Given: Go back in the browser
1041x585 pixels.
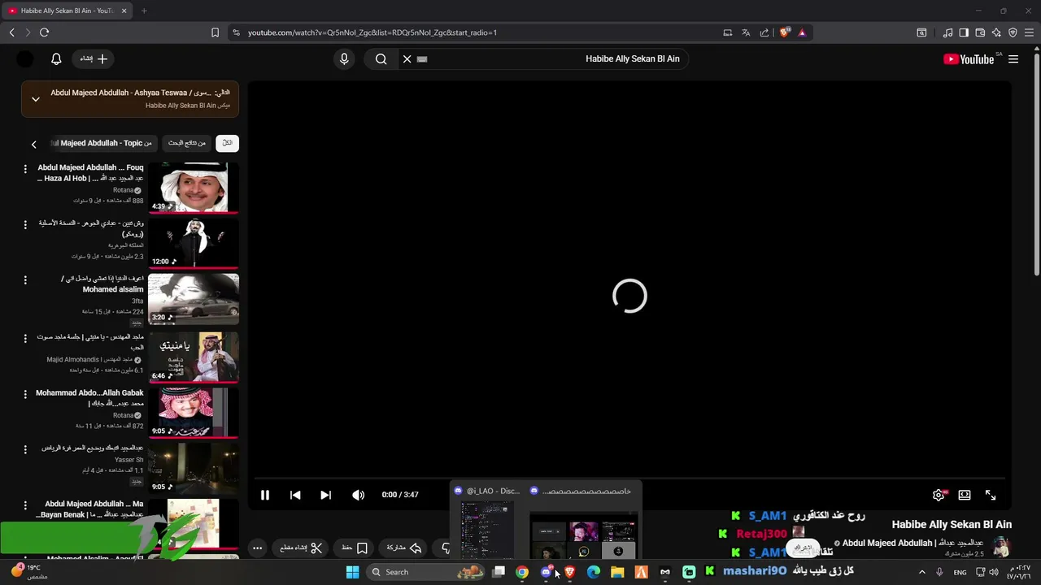Looking at the screenshot, I should pos(11,32).
